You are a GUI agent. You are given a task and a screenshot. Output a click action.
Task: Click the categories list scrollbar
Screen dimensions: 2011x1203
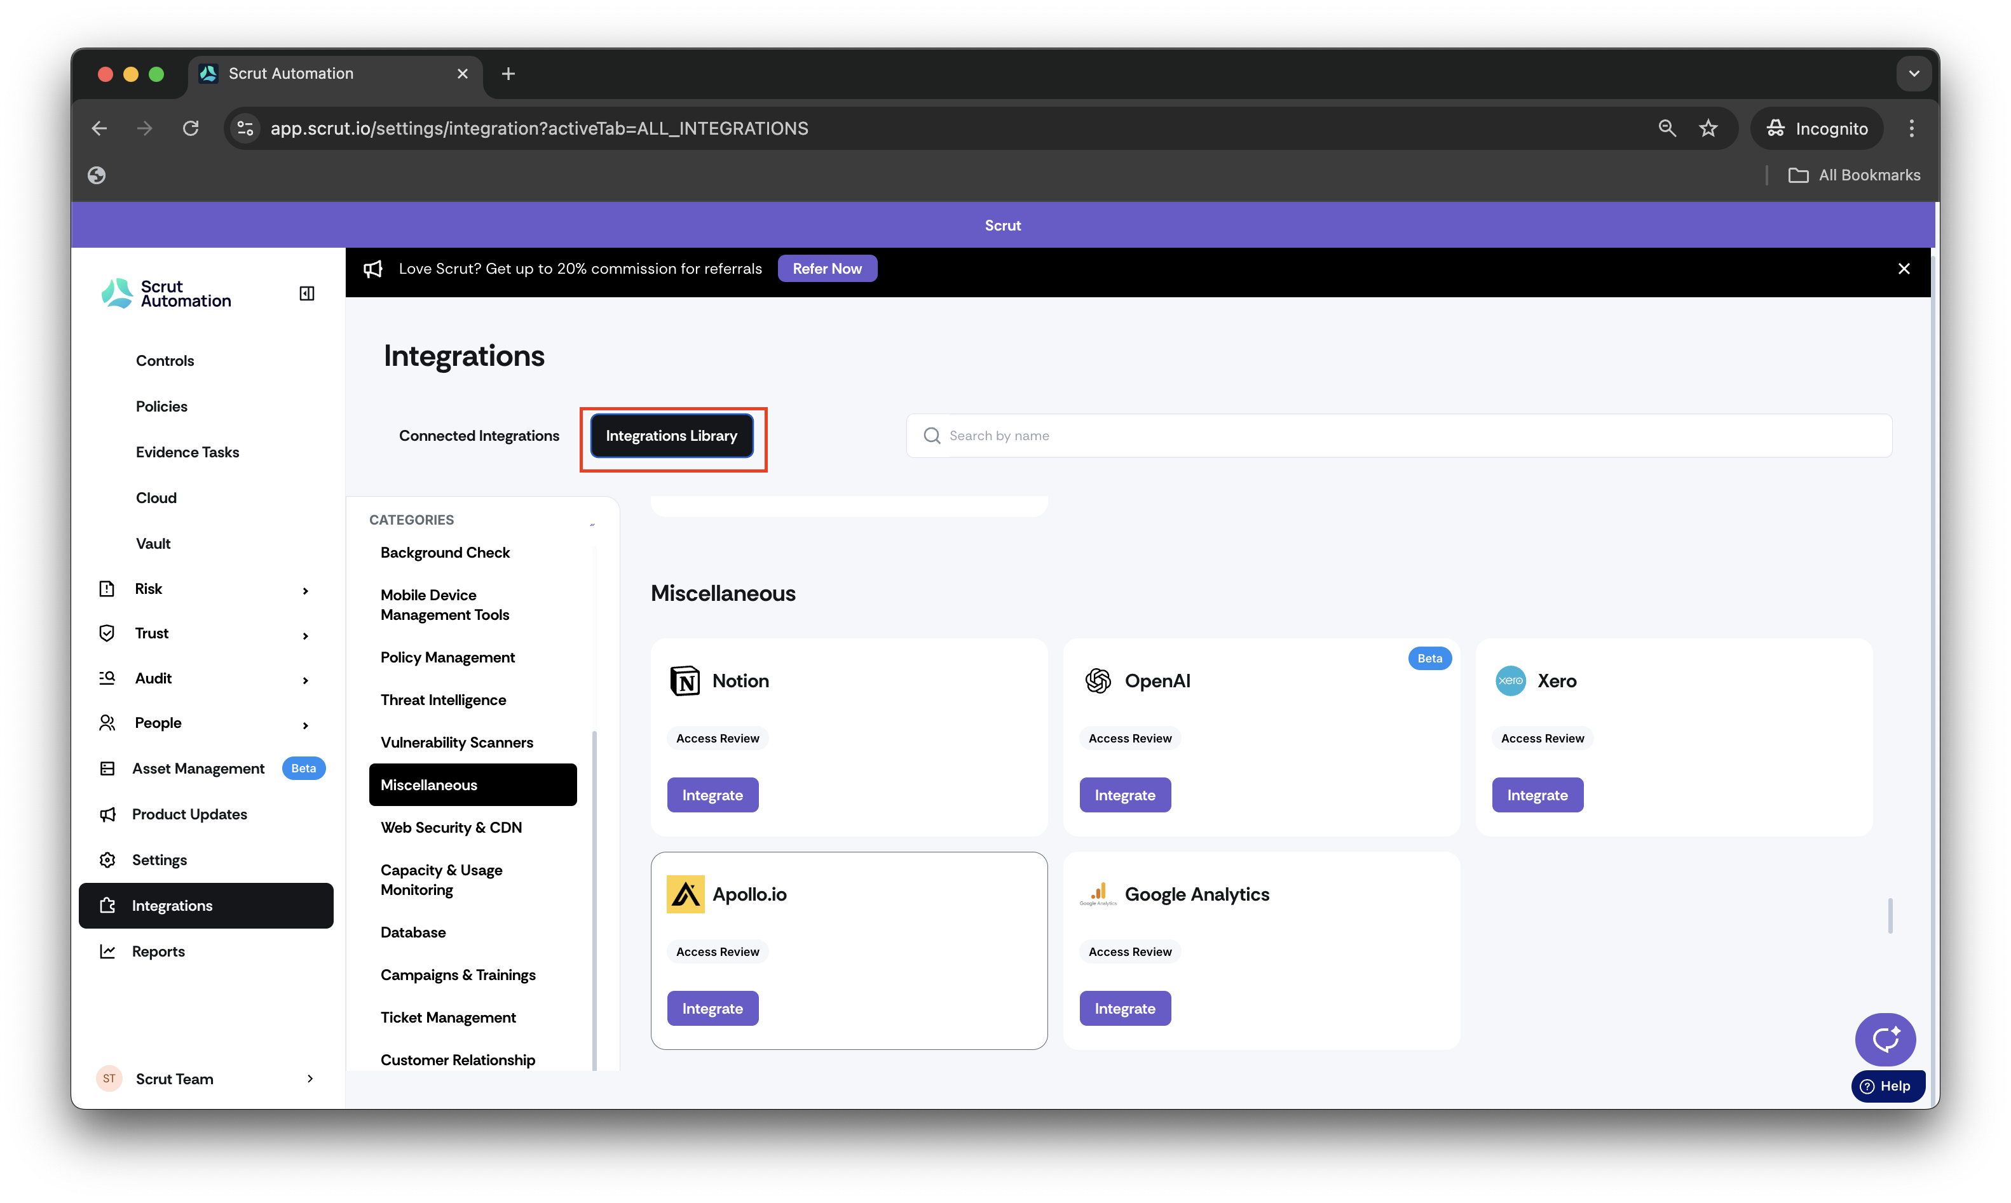595,900
